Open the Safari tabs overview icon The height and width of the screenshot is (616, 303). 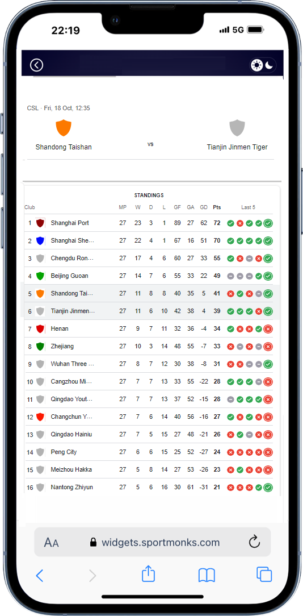pos(264,574)
